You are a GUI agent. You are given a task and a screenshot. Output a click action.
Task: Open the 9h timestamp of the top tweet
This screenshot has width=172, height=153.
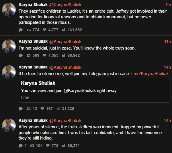click(168, 5)
